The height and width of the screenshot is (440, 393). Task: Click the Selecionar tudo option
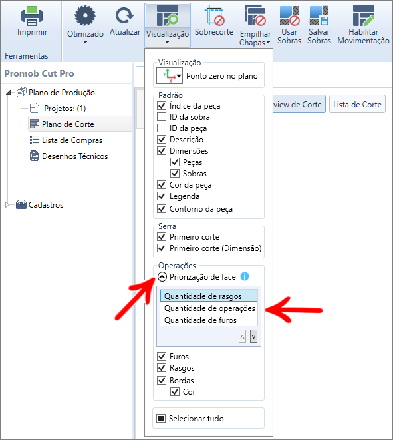[x=196, y=419]
